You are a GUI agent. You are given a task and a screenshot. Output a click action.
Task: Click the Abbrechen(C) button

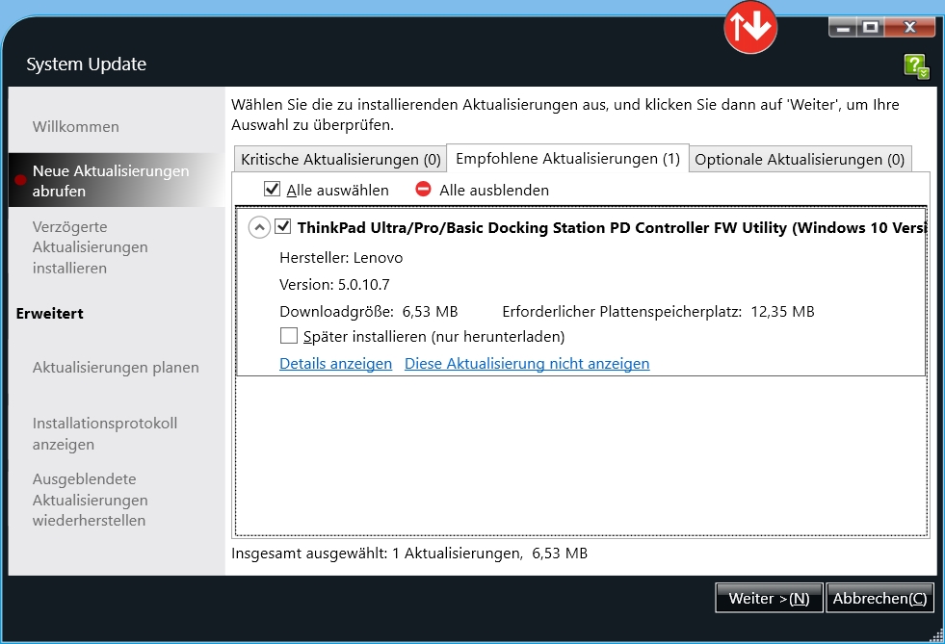(x=879, y=598)
